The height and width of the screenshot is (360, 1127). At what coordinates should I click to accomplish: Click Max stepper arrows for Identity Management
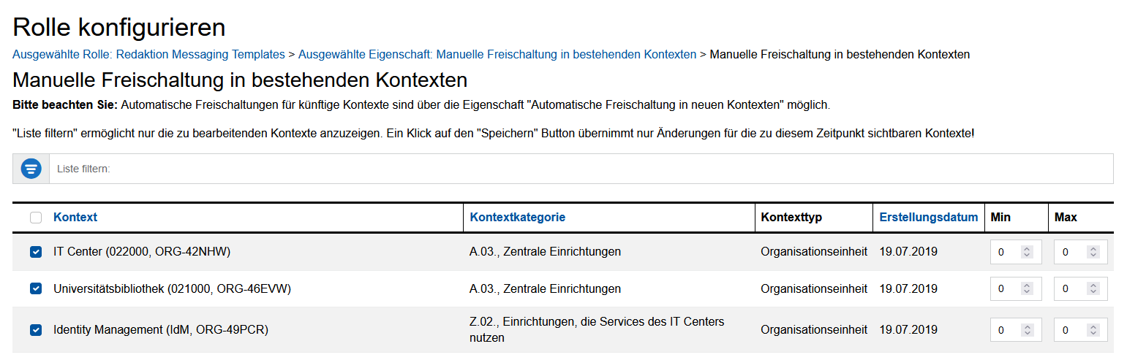[1093, 330]
